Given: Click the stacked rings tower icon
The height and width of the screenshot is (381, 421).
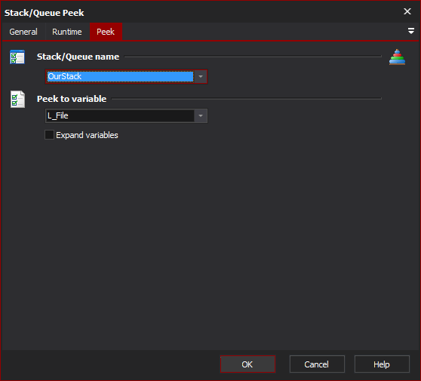Looking at the screenshot, I should (x=397, y=57).
